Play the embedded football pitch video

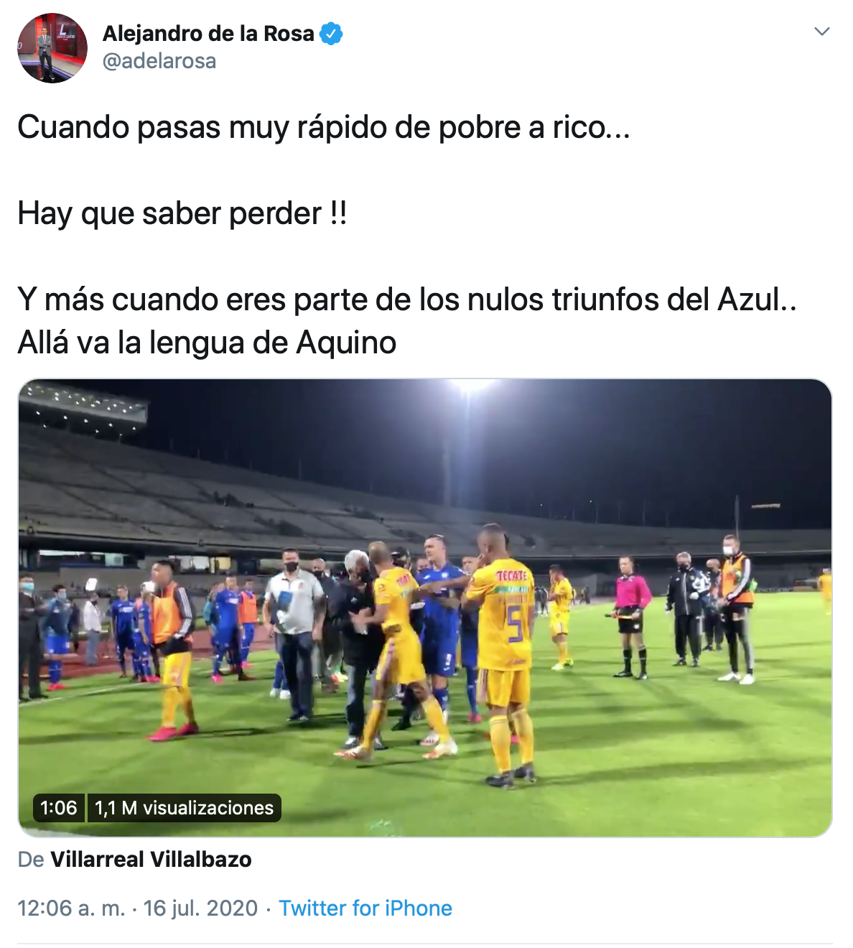click(x=425, y=608)
